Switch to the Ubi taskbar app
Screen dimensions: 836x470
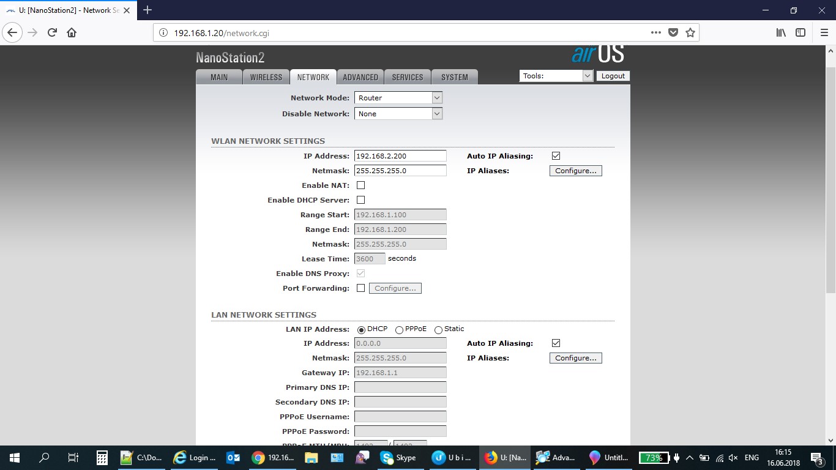[452, 458]
